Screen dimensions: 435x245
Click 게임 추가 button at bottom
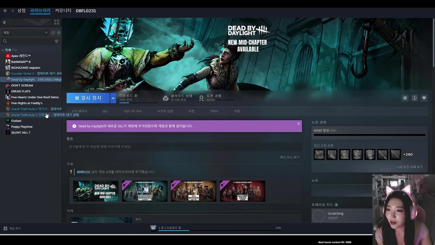pyautogui.click(x=12, y=228)
